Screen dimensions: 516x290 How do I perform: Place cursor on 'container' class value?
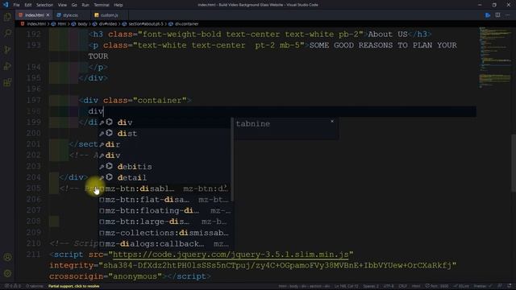160,100
